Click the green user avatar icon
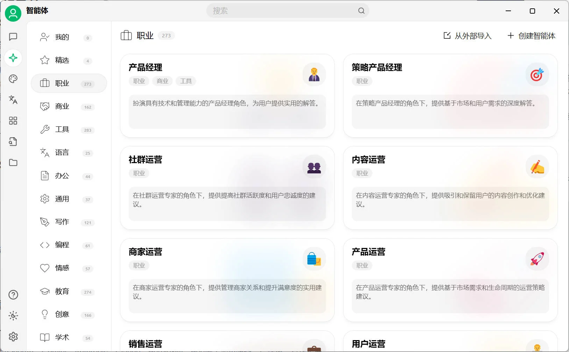 pyautogui.click(x=13, y=13)
